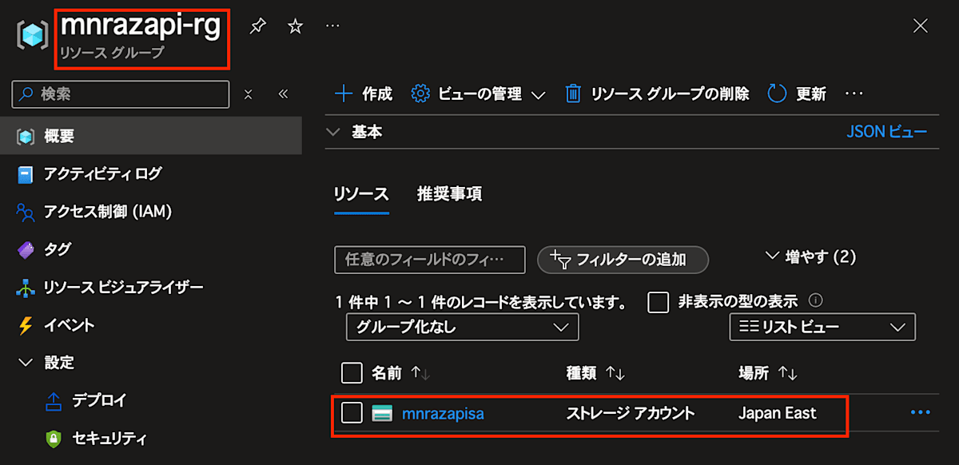This screenshot has width=959, height=465.
Task: Open toolbar overflow ellipsis after 更新
Action: point(854,93)
